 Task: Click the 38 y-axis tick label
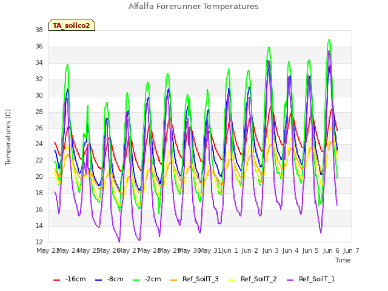[39, 30]
